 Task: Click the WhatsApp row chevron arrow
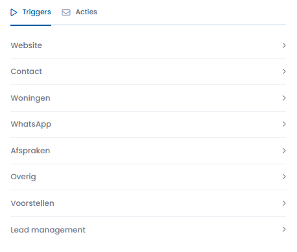[x=284, y=124]
